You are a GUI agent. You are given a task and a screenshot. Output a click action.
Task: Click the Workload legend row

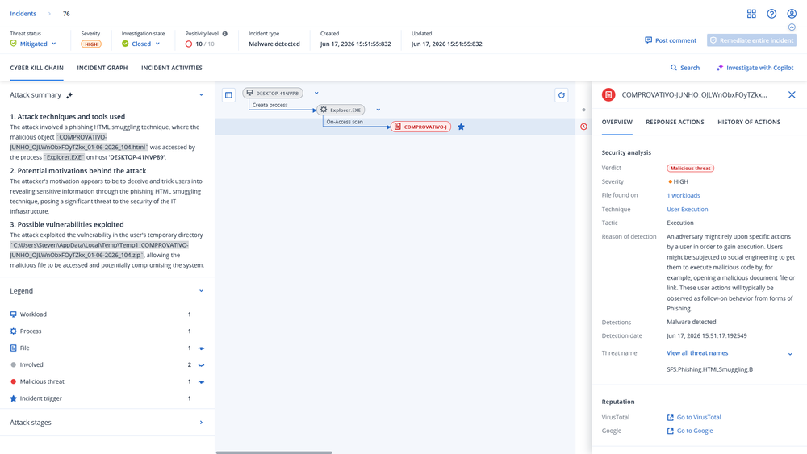coord(102,314)
